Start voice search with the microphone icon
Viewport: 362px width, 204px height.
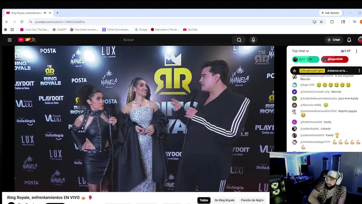pos(253,40)
